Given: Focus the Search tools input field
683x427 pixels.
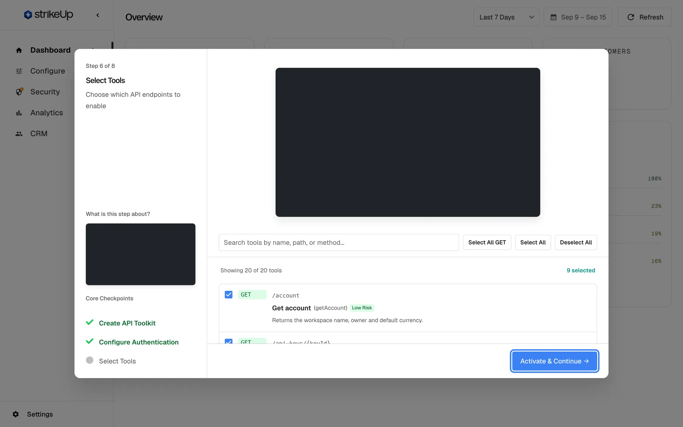Looking at the screenshot, I should click(x=338, y=243).
